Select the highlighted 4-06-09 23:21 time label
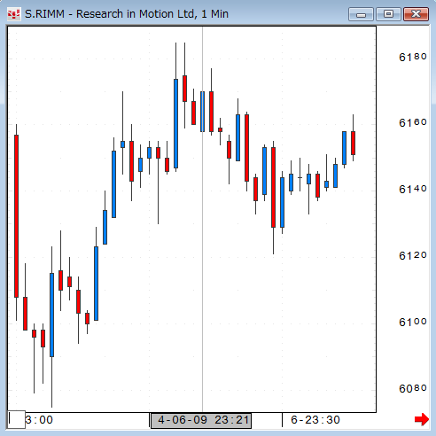 point(201,420)
